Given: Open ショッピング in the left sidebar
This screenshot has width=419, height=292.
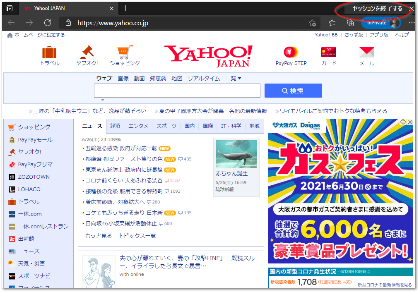Looking at the screenshot, I should [x=34, y=127].
